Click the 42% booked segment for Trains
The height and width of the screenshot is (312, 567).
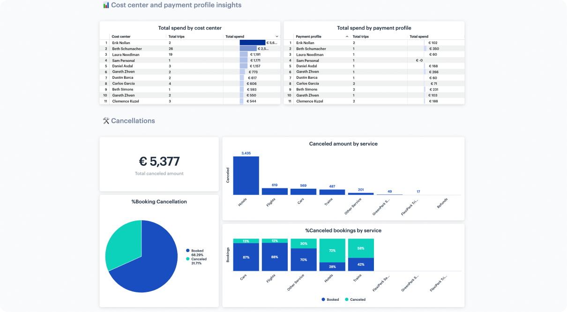click(361, 264)
